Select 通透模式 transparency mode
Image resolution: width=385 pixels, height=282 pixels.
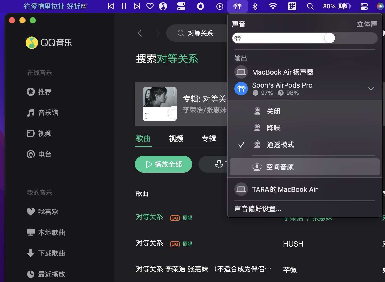point(305,145)
